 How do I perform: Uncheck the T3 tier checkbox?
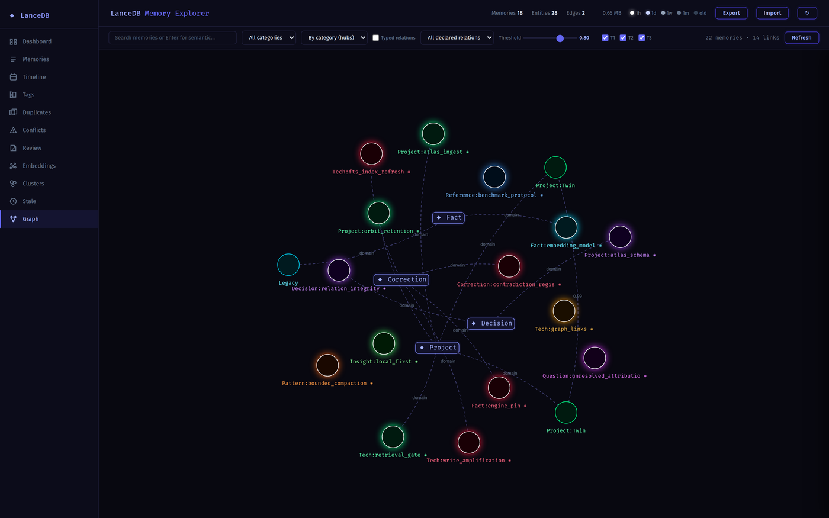tap(641, 38)
